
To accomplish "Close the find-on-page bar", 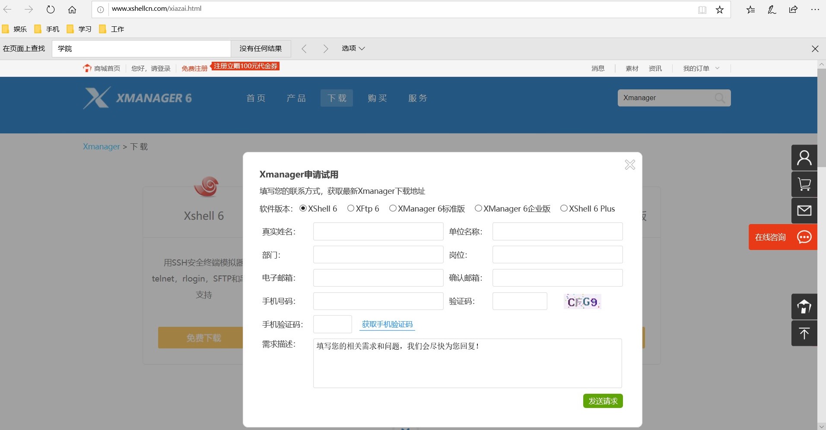I will coord(815,49).
